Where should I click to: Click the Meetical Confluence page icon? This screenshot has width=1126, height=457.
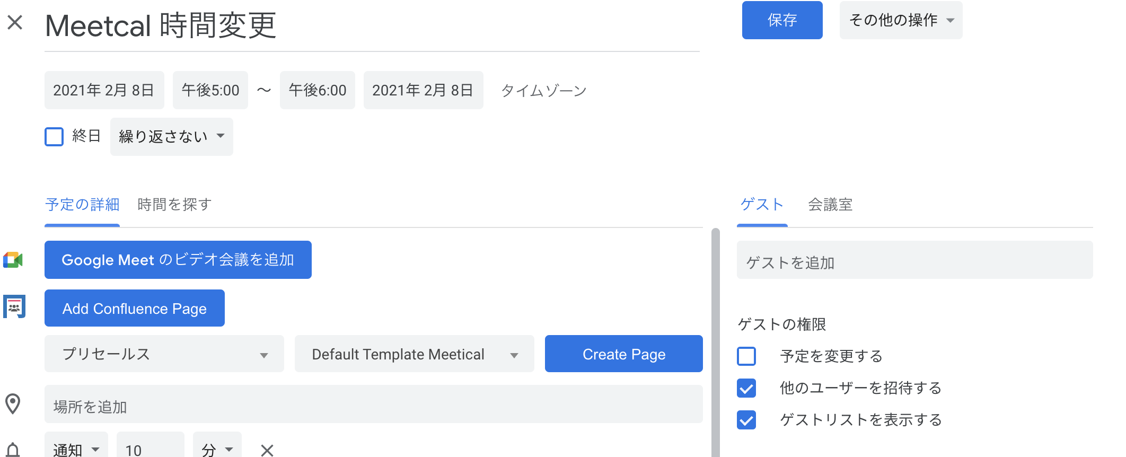coord(14,306)
